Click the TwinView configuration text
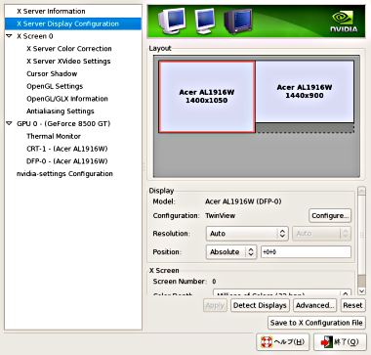The image size is (371, 355). pyautogui.click(x=220, y=216)
